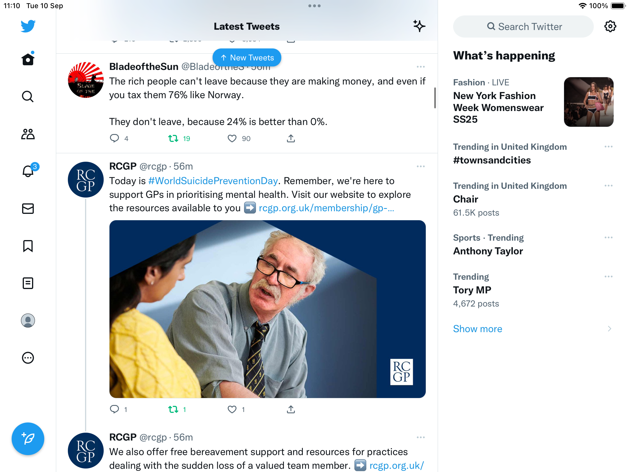629x472 pixels.
Task: Switch timeline view using sparkle icon
Action: click(x=419, y=26)
